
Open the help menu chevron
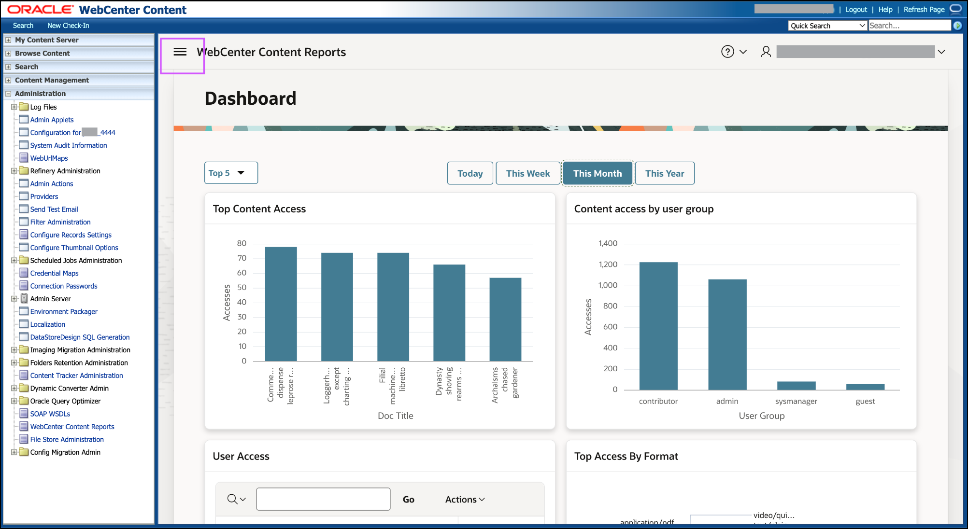click(x=743, y=52)
